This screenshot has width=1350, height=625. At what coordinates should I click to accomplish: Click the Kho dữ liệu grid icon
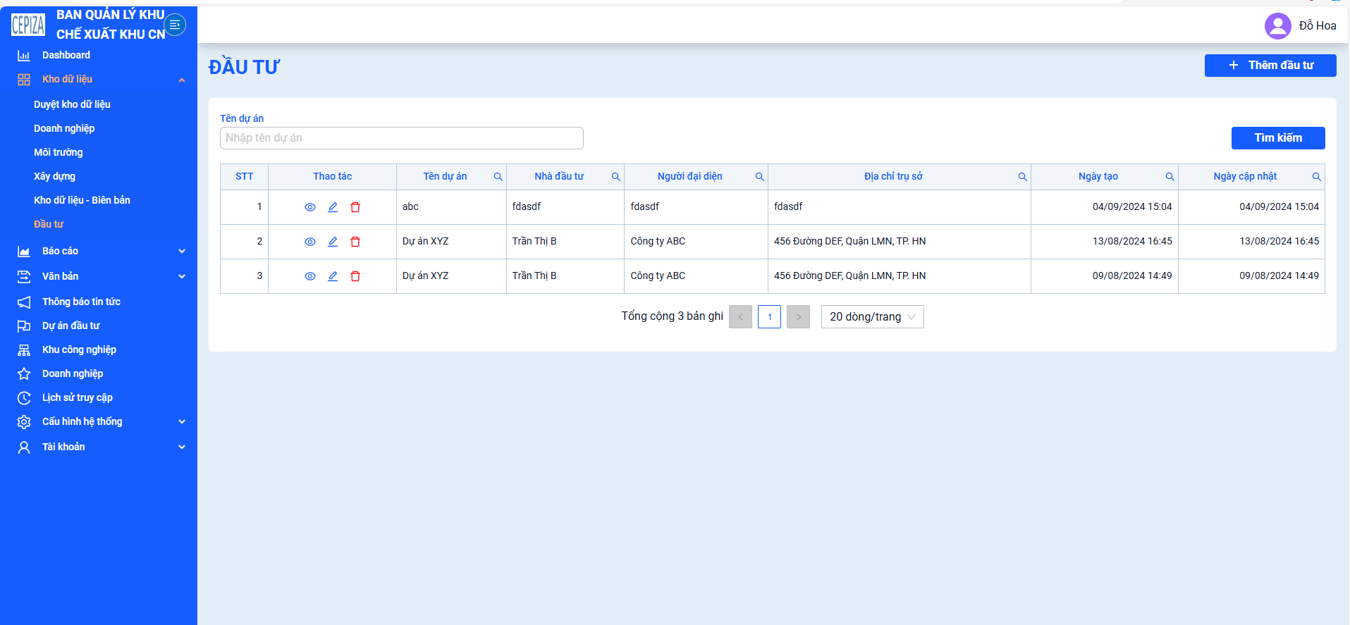(x=24, y=80)
